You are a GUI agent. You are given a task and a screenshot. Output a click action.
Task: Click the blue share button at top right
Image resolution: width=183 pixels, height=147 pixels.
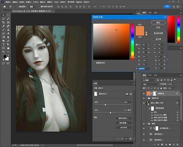coord(167,6)
